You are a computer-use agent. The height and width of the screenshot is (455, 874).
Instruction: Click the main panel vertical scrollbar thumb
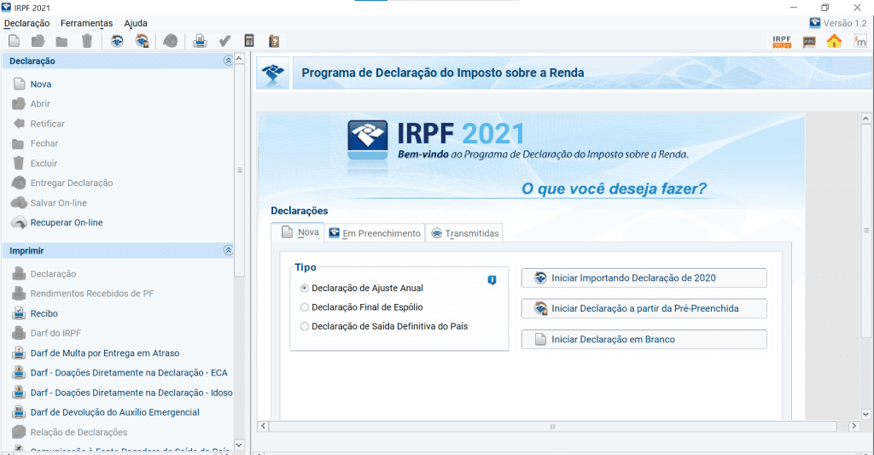(x=865, y=230)
